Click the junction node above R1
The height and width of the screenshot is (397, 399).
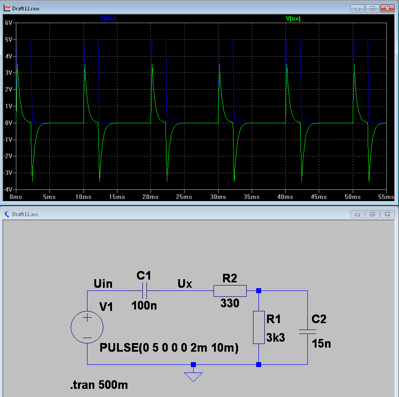pos(259,290)
